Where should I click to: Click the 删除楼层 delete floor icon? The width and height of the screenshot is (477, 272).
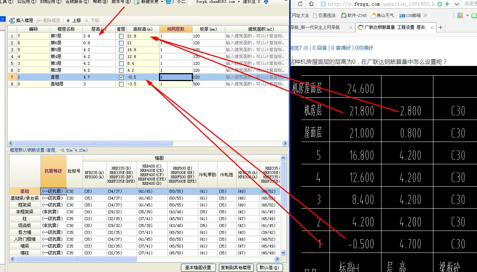click(39, 21)
